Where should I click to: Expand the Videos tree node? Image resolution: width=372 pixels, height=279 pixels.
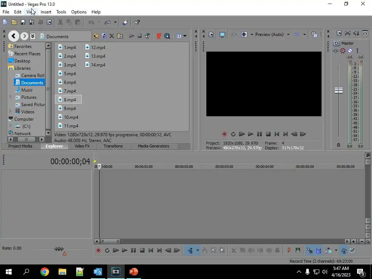(x=10, y=111)
